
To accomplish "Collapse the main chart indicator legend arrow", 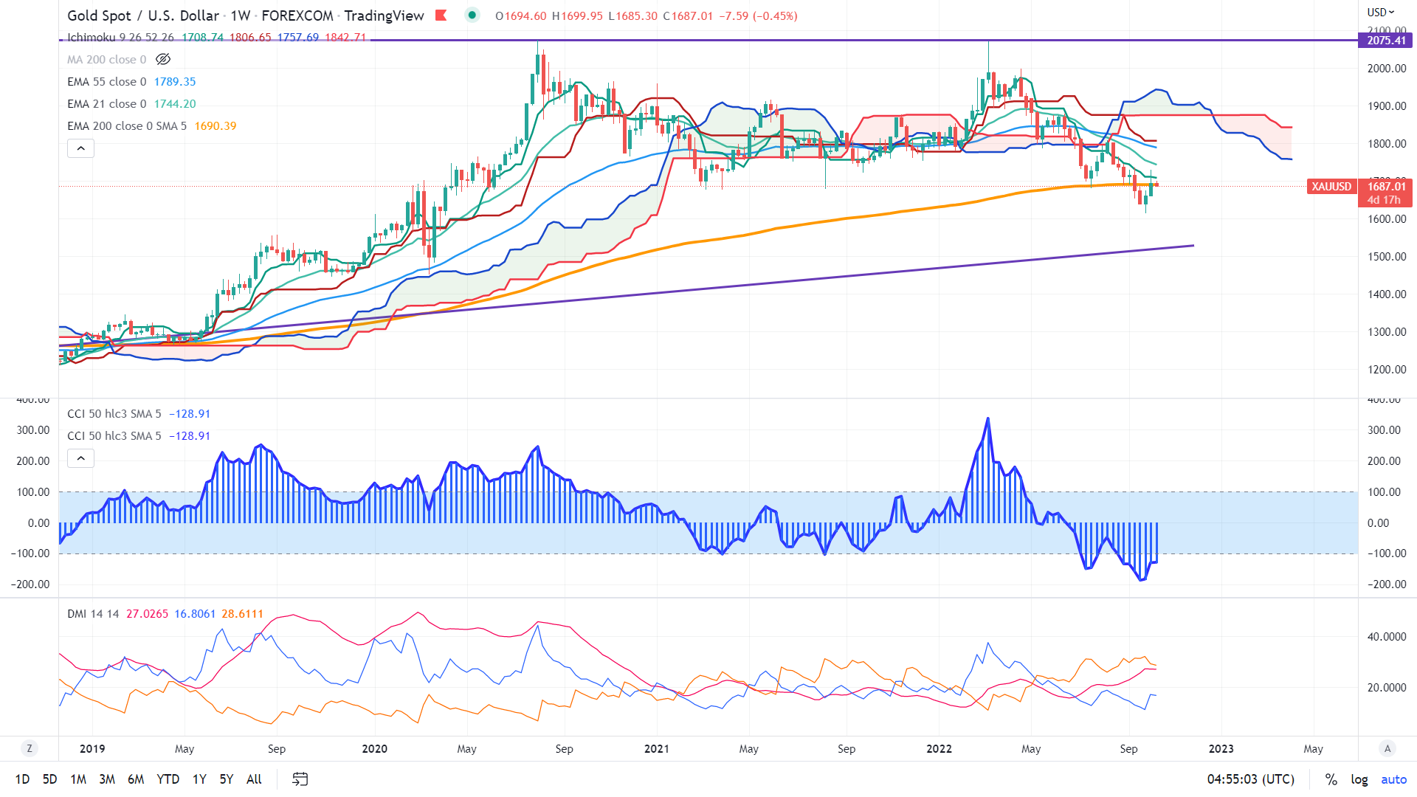I will (81, 148).
